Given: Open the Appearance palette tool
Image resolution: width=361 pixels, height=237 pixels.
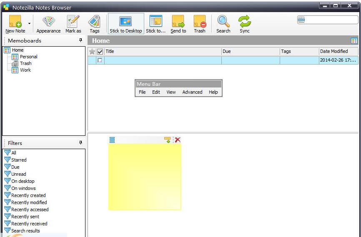Looking at the screenshot, I should [x=48, y=24].
